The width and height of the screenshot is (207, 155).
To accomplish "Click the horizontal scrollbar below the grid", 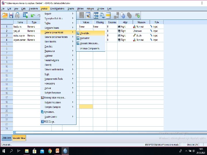I will (x=110, y=132).
